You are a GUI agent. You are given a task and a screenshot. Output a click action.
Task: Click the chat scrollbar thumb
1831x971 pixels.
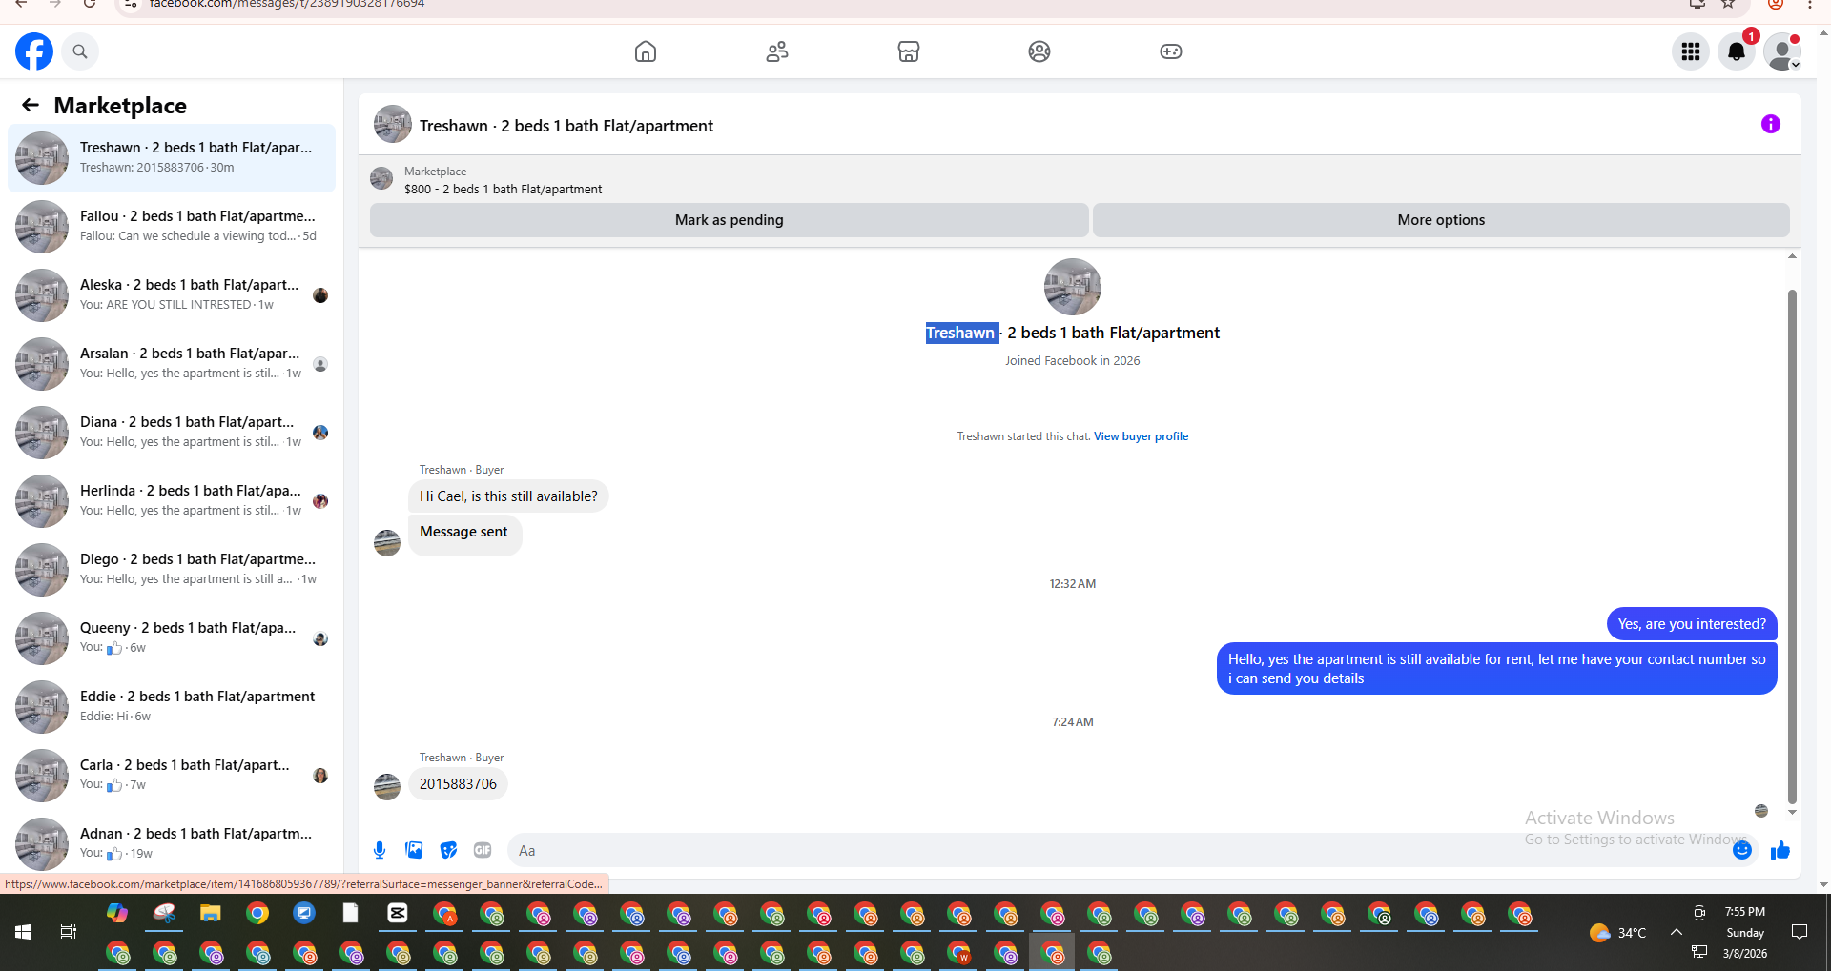1792,548
